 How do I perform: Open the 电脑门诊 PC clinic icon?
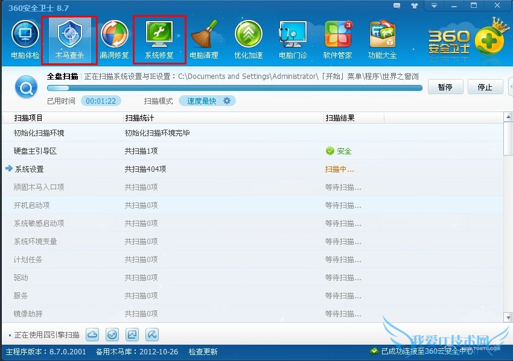point(293,36)
